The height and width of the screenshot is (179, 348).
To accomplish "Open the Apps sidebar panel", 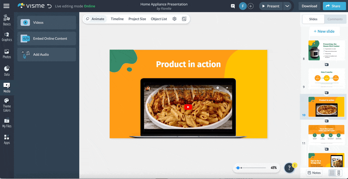I will pos(7,139).
